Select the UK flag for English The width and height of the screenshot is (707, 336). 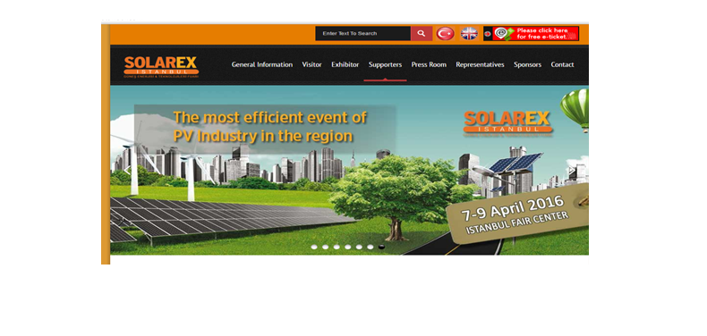click(x=469, y=33)
